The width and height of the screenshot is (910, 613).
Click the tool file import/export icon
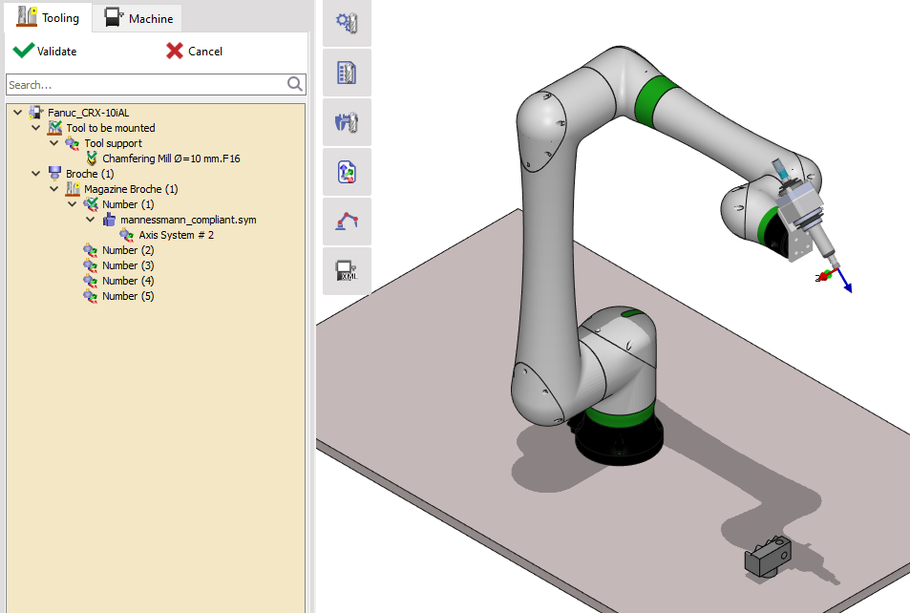point(346,172)
